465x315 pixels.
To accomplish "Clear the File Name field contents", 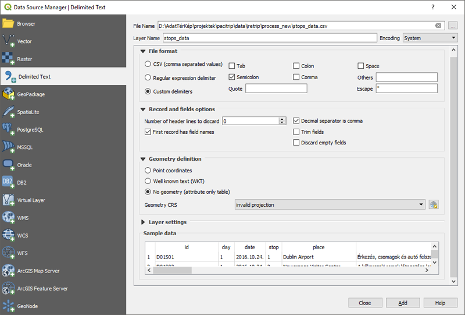I will pos(438,26).
